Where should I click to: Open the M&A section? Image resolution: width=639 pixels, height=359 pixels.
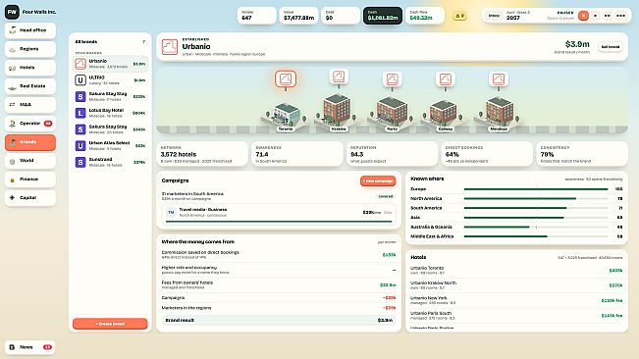coord(30,105)
